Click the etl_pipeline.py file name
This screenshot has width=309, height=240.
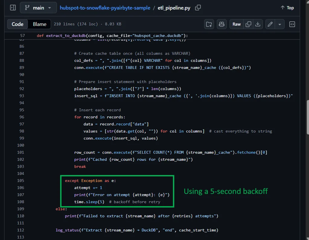(174, 8)
